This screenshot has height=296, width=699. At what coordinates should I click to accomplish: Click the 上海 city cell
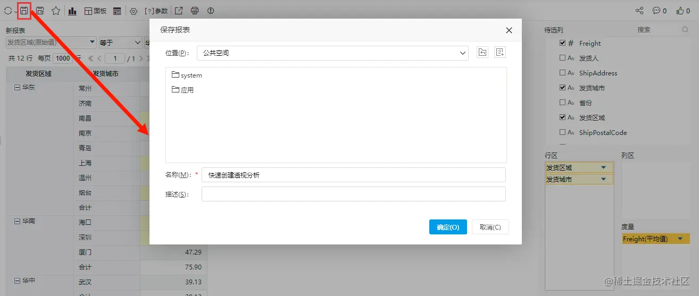(x=106, y=163)
